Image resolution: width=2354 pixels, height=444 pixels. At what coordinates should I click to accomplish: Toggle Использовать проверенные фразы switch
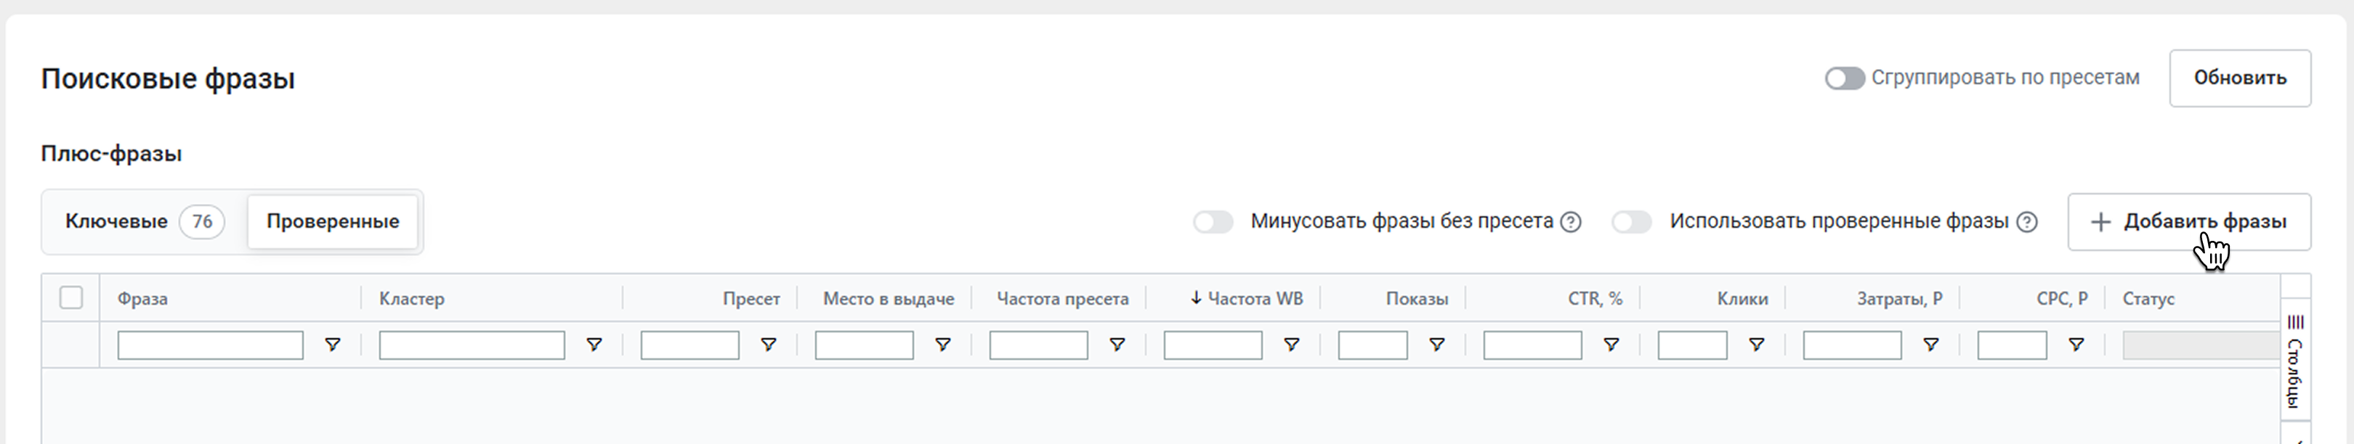pos(1632,221)
